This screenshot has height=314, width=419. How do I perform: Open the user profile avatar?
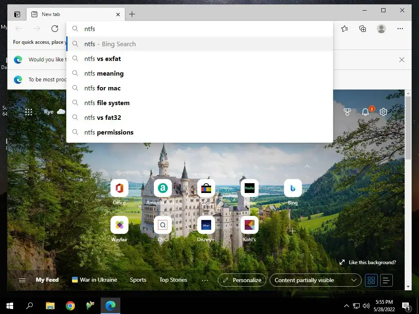(x=381, y=29)
